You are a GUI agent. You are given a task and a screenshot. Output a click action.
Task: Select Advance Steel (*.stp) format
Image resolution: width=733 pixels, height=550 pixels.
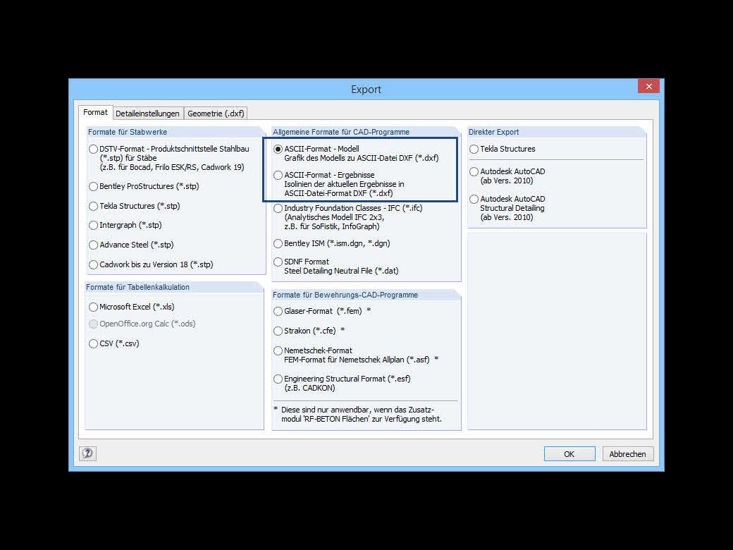93,245
